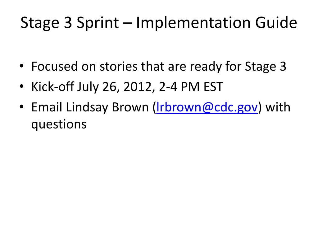318x239 pixels.
Task: Click the time "2-4 PM EST"
Action: (x=191, y=87)
